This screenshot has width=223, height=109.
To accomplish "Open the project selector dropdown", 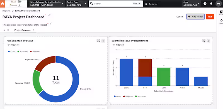I will tap(47, 4).
